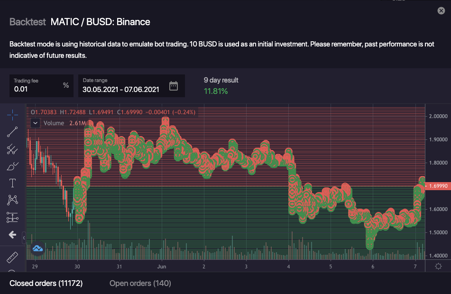Image resolution: width=451 pixels, height=294 pixels.
Task: Switch to Closed orders tab
Action: [x=46, y=283]
